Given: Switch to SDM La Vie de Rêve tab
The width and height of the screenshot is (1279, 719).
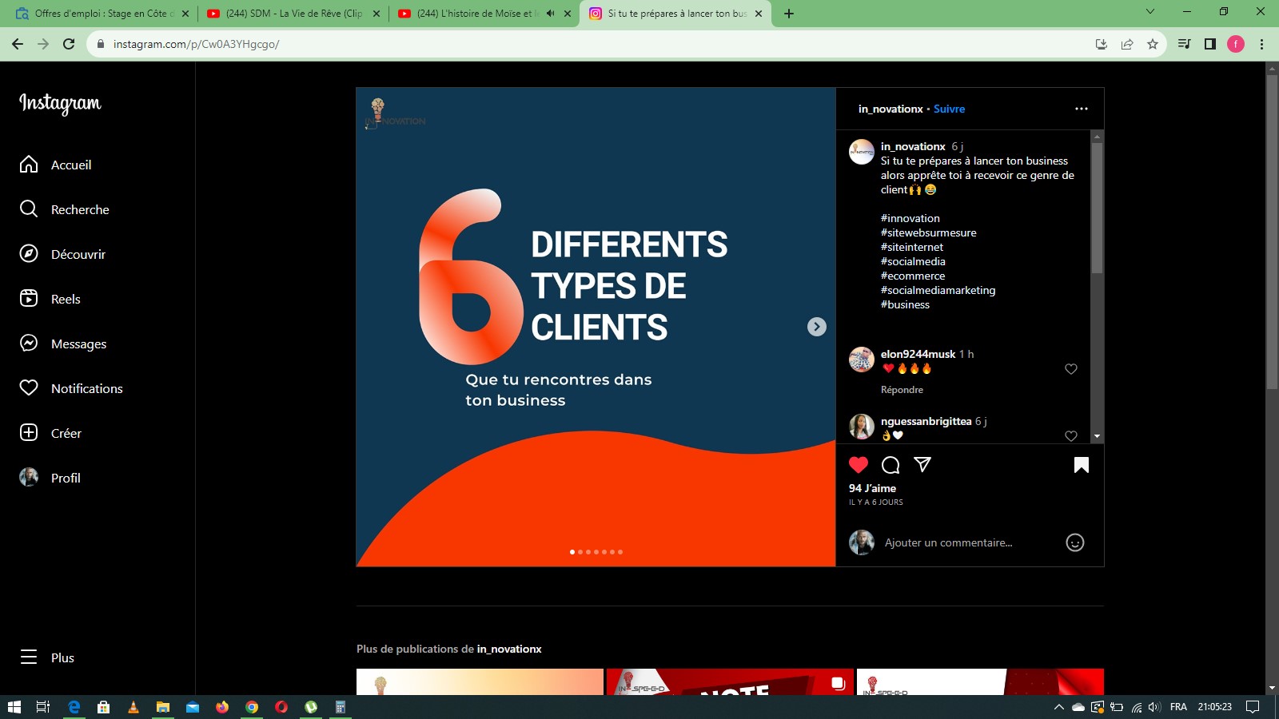Looking at the screenshot, I should (293, 14).
